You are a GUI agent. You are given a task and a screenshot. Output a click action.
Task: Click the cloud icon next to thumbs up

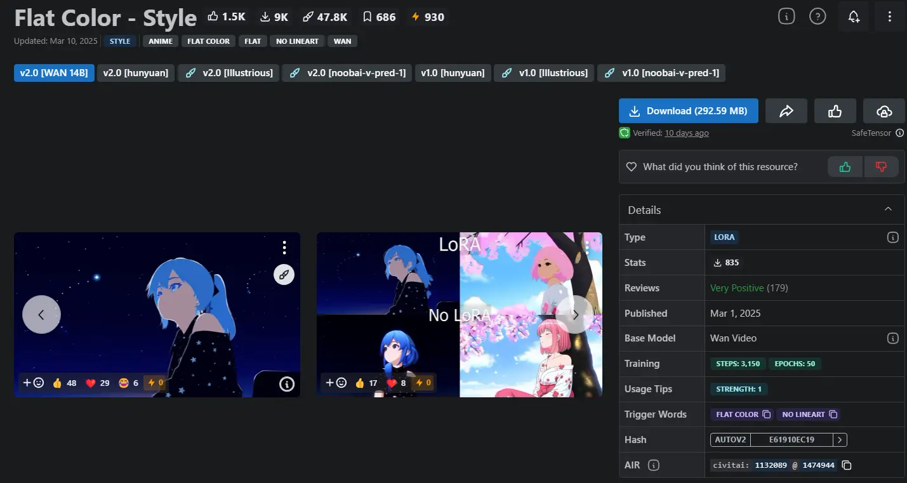(884, 111)
